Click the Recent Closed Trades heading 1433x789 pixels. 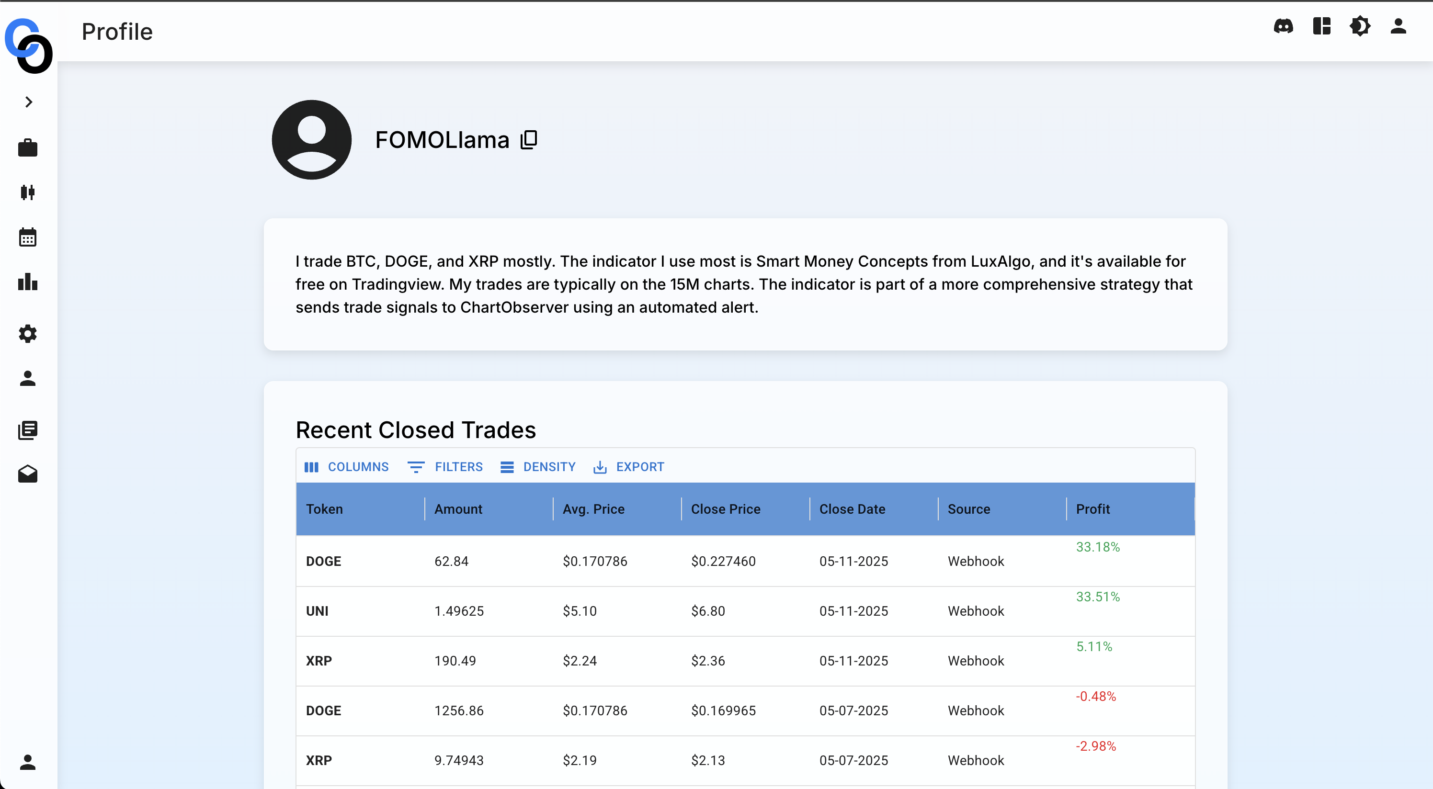pyautogui.click(x=416, y=430)
